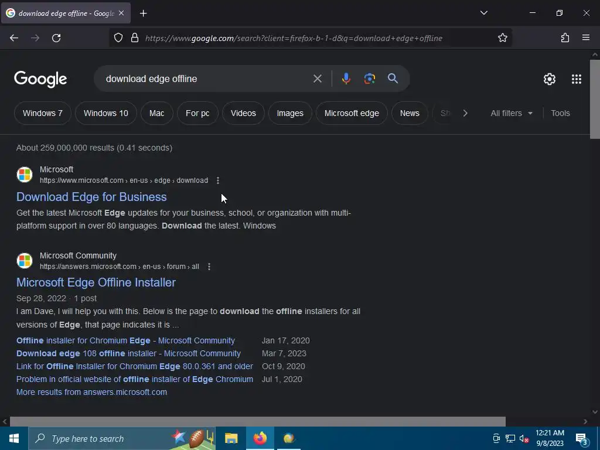Click the horizontal scrollbar thumb
Viewport: 600px width, 450px height.
pyautogui.click(x=258, y=421)
